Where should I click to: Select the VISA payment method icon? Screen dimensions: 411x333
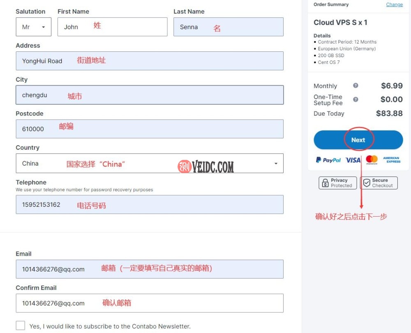point(353,160)
